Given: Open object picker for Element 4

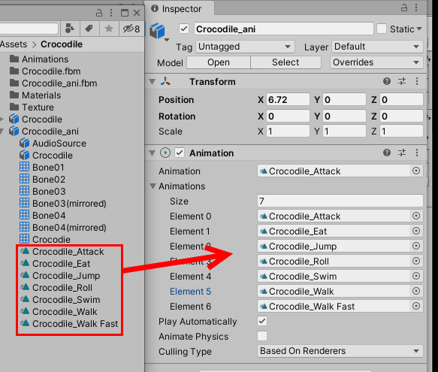Looking at the screenshot, I should [x=416, y=276].
